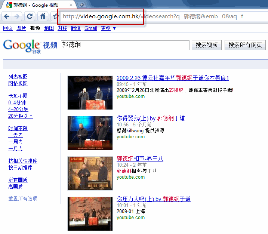Open a new tab with the plus button

(x=82, y=5)
